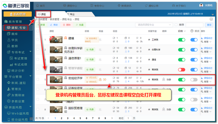Image resolution: width=218 pixels, height=124 pixels.
Task: Toggle 启用 switch for 国际贸易理论
Action: click(182, 109)
